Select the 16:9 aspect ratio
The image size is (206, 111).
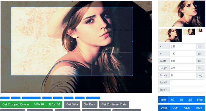[163, 100]
